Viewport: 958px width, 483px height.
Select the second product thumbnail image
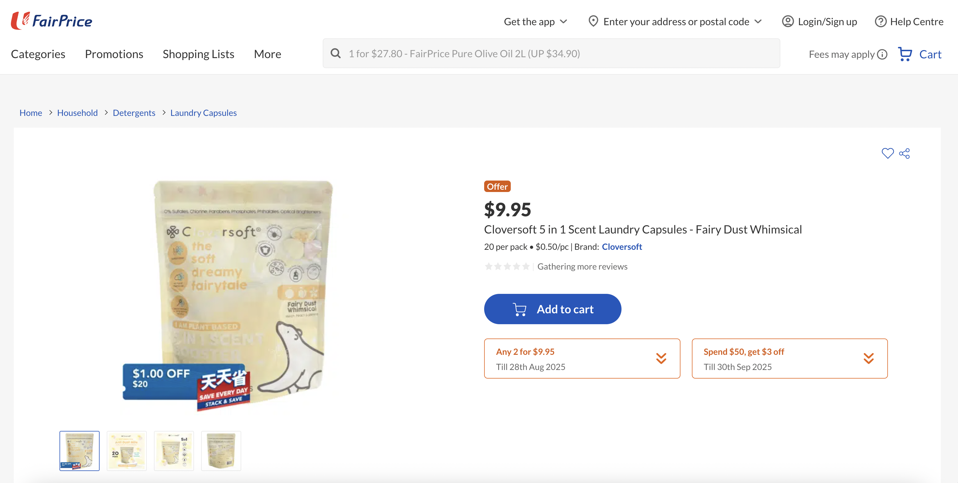[126, 451]
